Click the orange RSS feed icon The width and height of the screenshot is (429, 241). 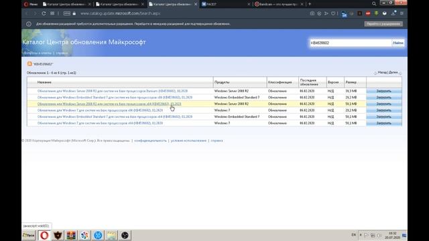(29, 64)
